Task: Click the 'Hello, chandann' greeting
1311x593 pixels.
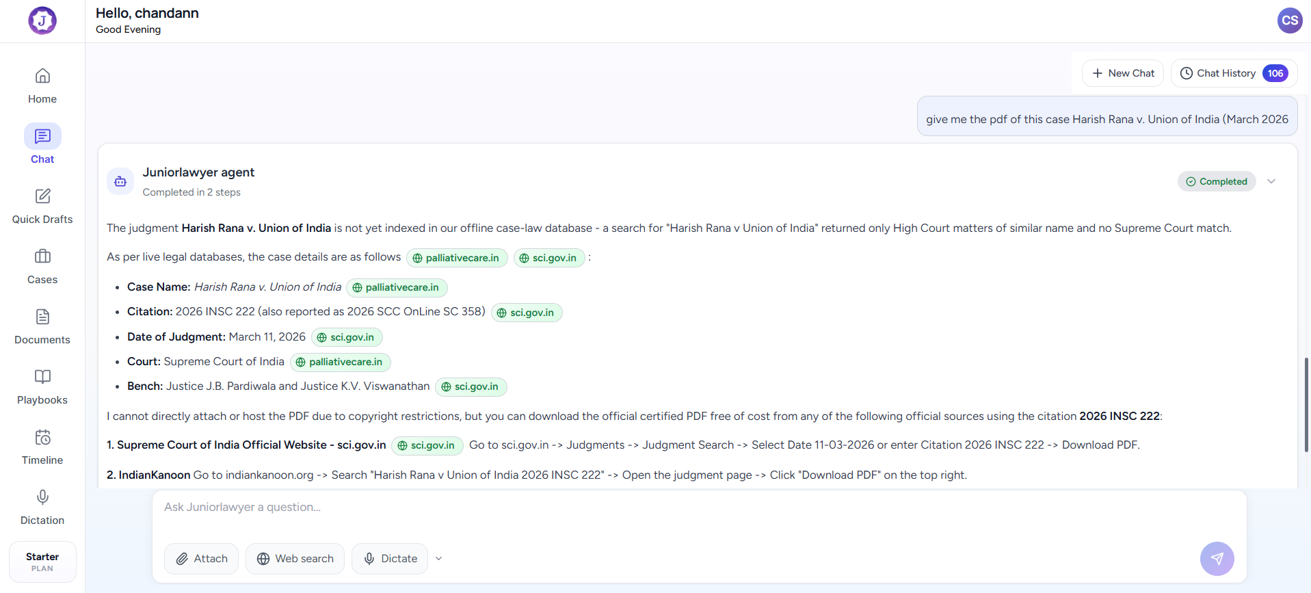Action: coord(147,13)
